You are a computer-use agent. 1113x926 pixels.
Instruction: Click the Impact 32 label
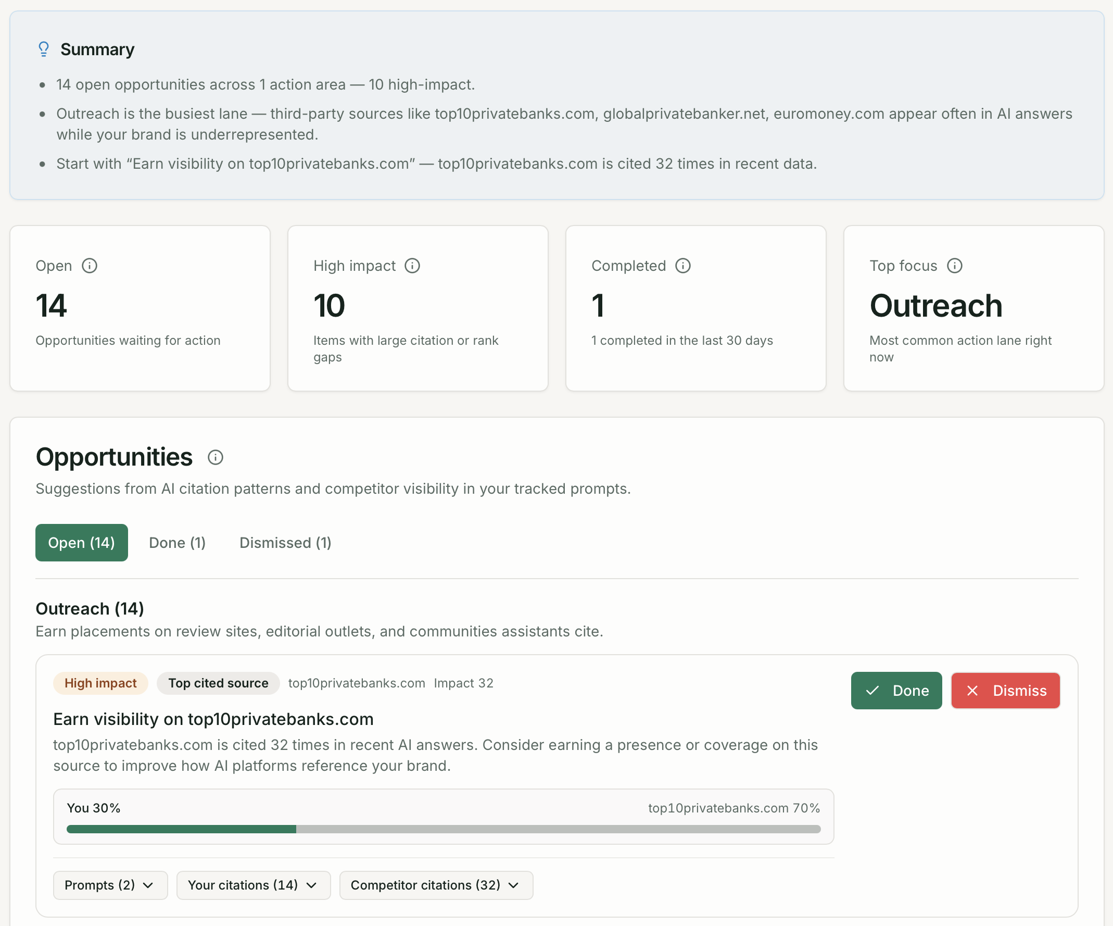(464, 683)
